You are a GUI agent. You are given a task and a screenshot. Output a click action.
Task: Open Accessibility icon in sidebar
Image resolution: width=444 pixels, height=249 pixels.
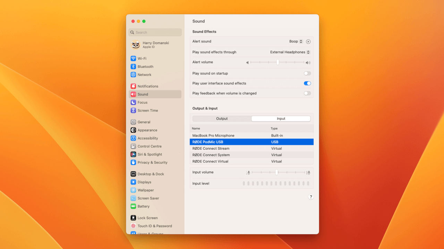[133, 138]
